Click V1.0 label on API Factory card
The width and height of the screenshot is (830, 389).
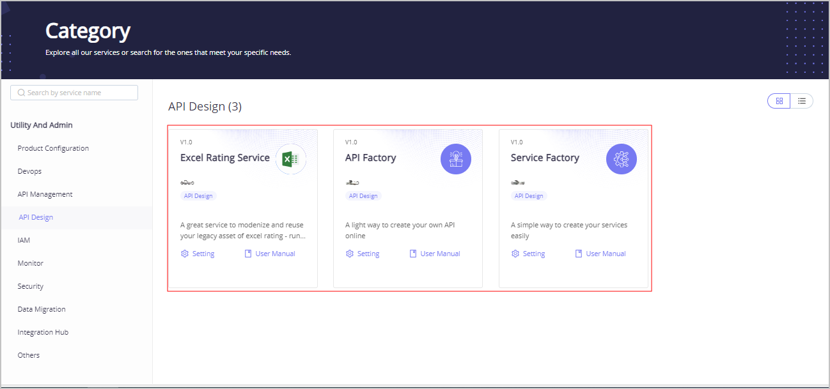click(352, 142)
